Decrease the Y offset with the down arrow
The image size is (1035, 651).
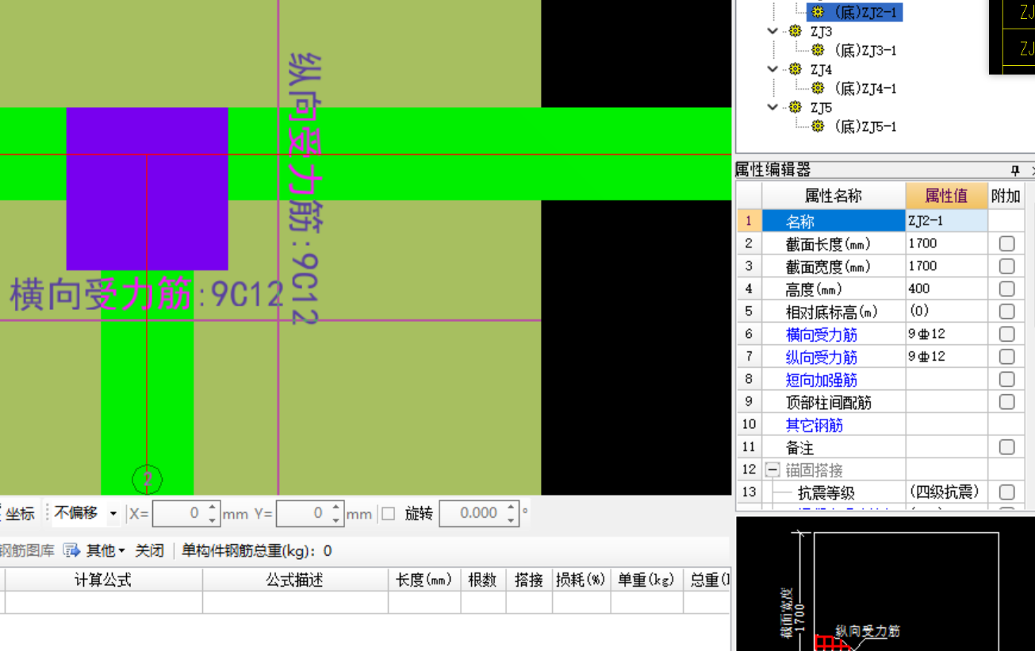click(x=336, y=519)
